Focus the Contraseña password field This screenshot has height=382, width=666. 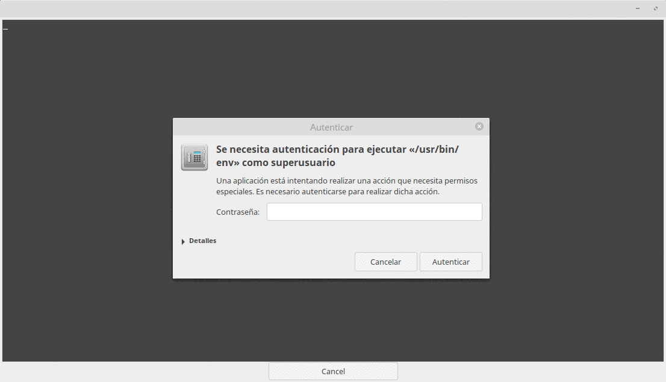pyautogui.click(x=374, y=212)
